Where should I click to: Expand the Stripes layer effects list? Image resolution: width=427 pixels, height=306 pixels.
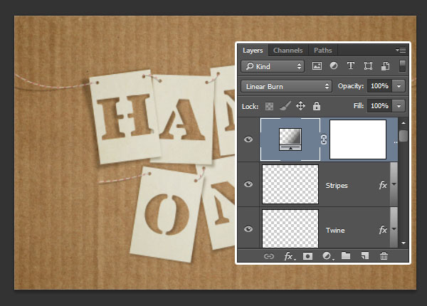394,184
